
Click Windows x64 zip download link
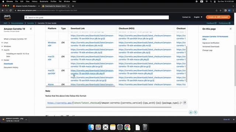pyautogui.click(x=92, y=51)
